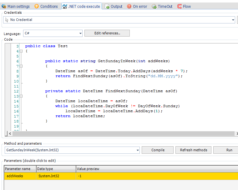
Task: Collapse the FindNextSunday method fold marker
Action: [x=21, y=96]
